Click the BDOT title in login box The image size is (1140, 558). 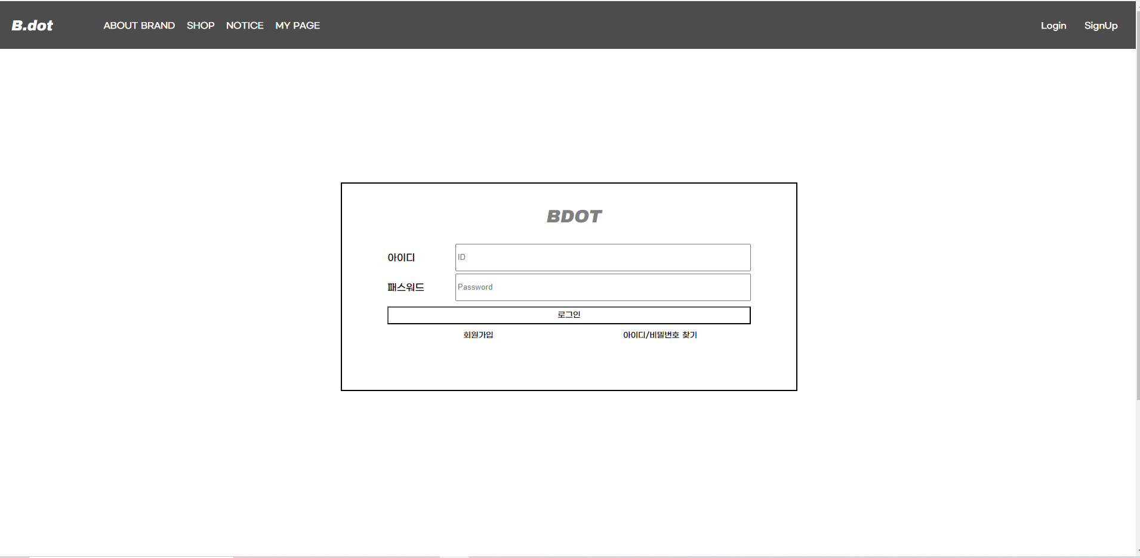tap(574, 216)
